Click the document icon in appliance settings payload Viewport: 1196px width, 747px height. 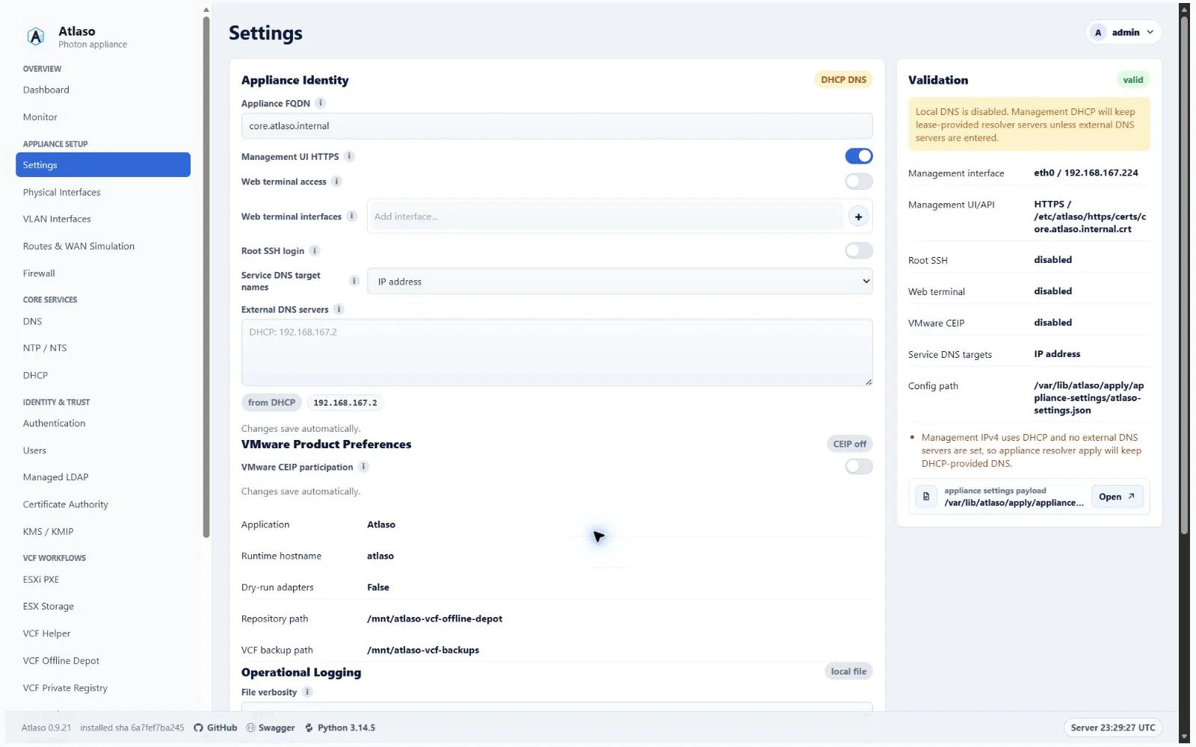click(926, 497)
